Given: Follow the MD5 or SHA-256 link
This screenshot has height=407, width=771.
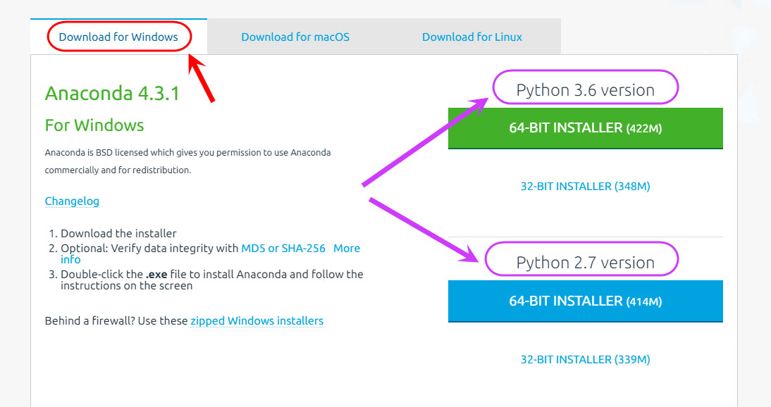Looking at the screenshot, I should pyautogui.click(x=283, y=249).
